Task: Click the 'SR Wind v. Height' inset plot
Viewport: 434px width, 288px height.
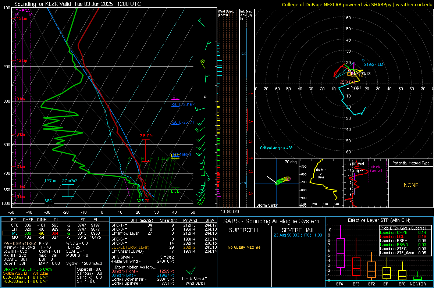Action: pos(366,183)
